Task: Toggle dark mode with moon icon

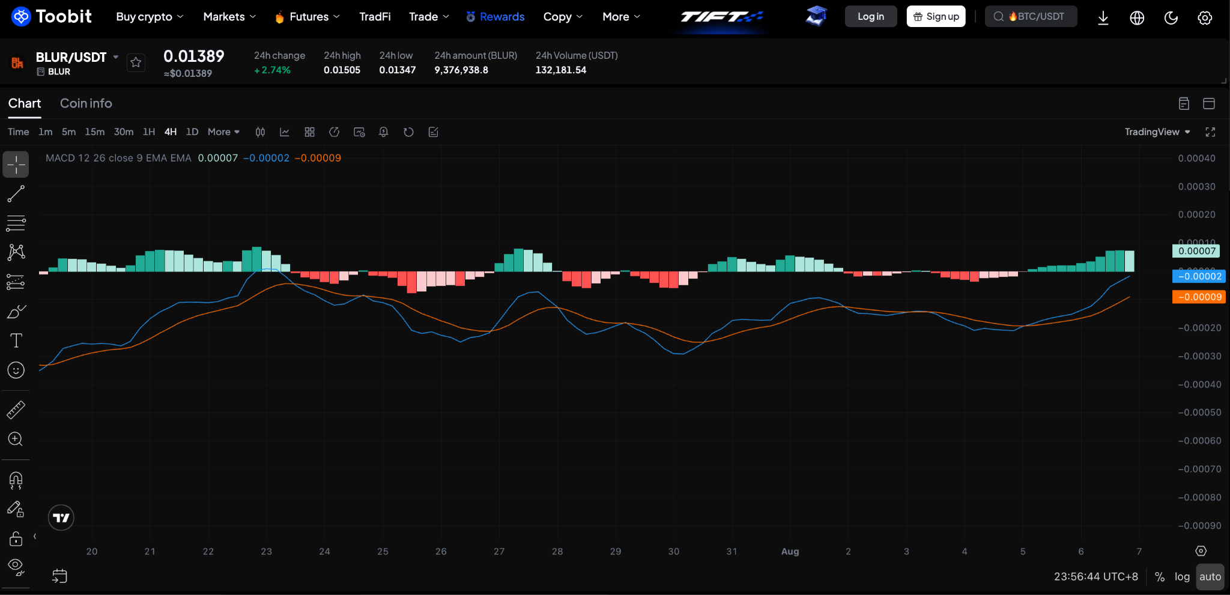Action: pos(1171,17)
